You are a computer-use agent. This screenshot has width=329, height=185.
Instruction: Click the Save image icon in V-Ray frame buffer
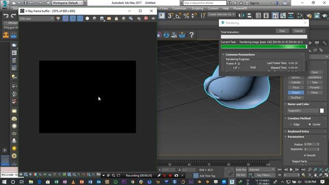(x=102, y=18)
